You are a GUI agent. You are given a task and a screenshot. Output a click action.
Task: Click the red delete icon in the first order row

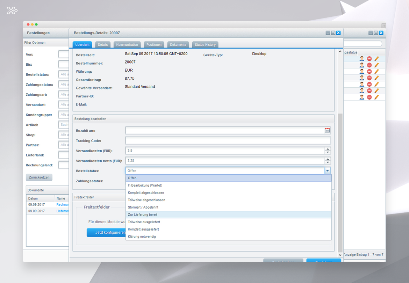click(x=369, y=59)
